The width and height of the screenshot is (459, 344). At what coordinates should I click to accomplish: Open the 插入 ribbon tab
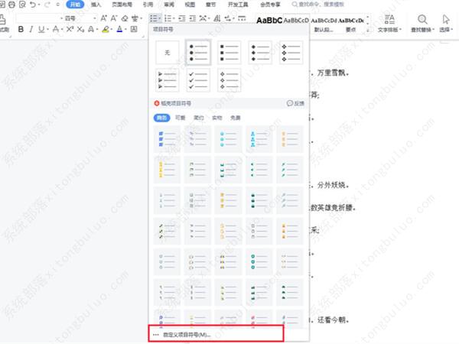(x=95, y=5)
